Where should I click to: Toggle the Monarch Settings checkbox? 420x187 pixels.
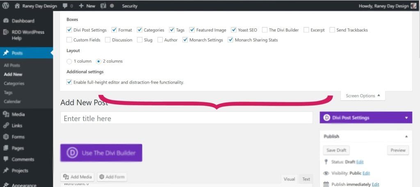185,40
